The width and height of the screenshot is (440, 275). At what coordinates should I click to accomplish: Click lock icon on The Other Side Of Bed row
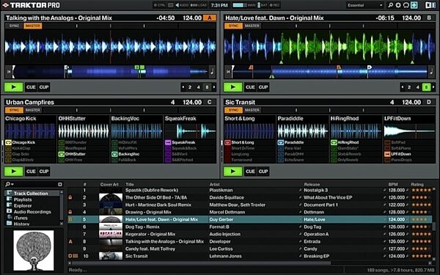70,197
